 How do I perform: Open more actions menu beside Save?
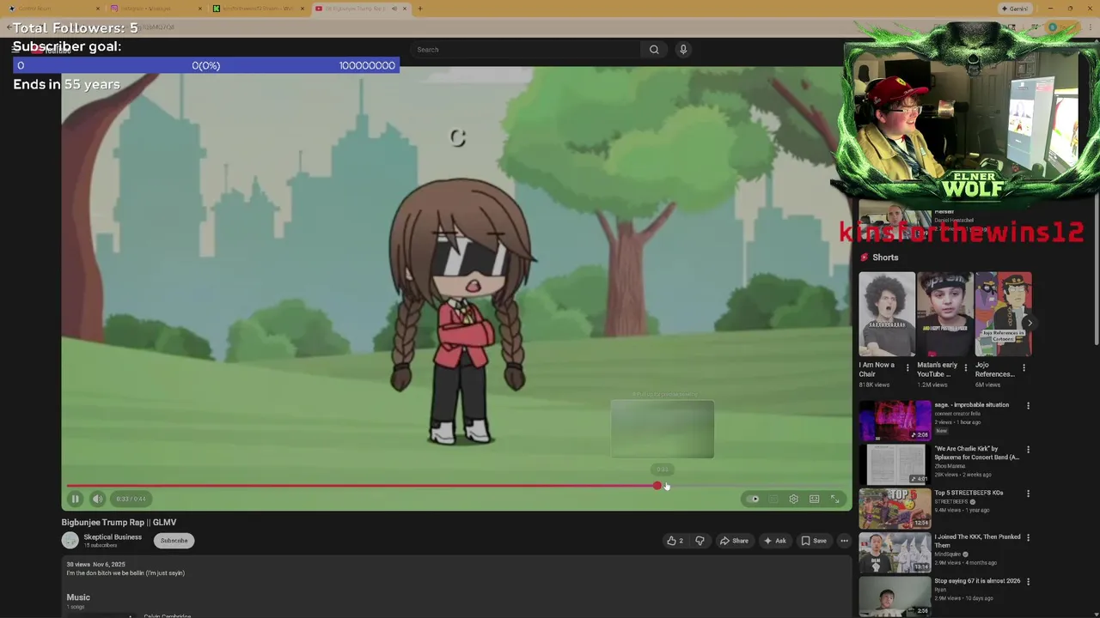[844, 541]
